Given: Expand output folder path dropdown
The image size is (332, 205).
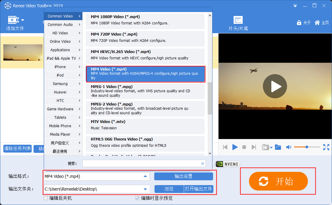Looking at the screenshot, I should click(x=145, y=189).
